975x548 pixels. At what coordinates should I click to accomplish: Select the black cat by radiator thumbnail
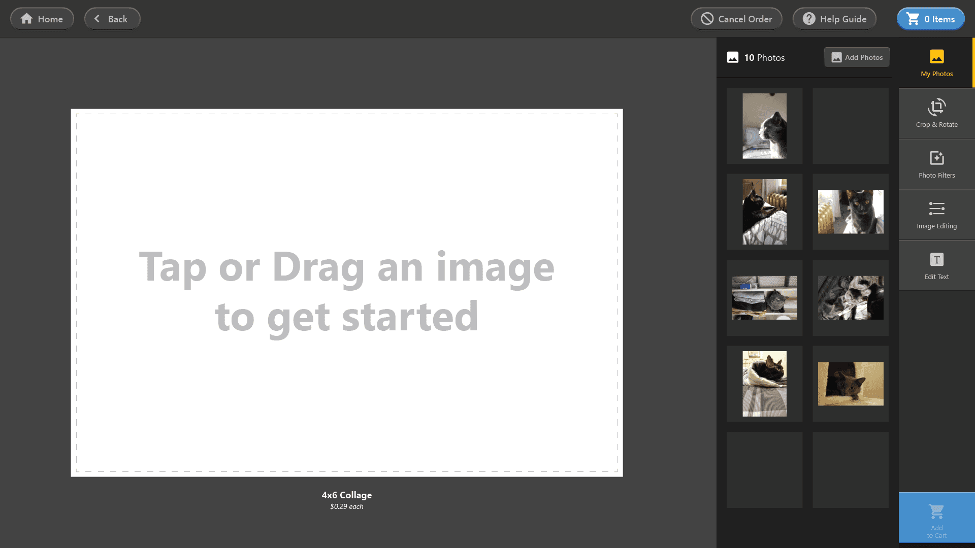click(764, 212)
